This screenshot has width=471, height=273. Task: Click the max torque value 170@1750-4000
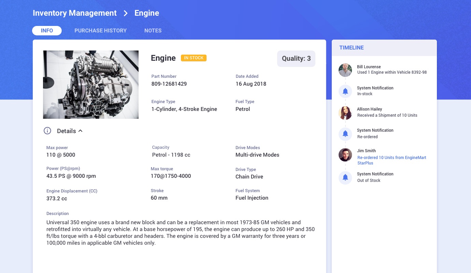pyautogui.click(x=171, y=176)
